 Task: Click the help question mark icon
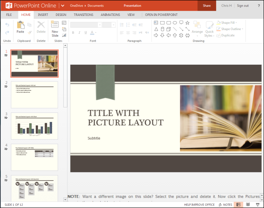coord(259,6)
